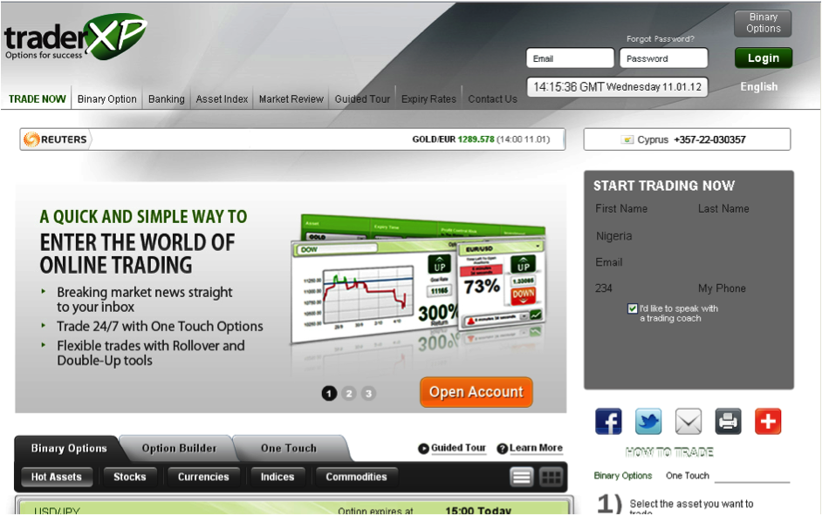This screenshot has width=822, height=515.
Task: Select One Touch in How To Trade
Action: pyautogui.click(x=688, y=476)
